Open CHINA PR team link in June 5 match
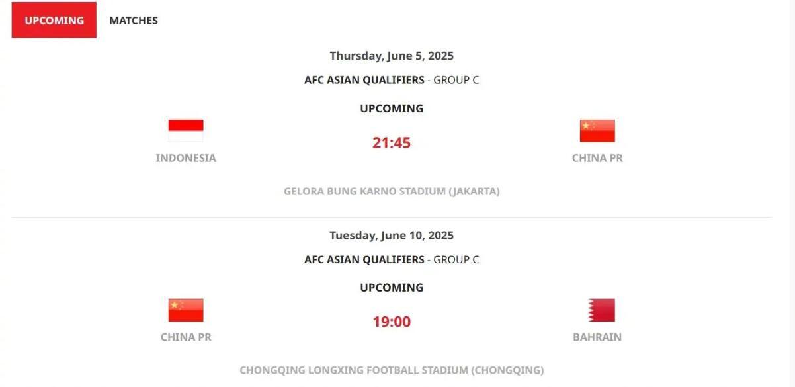Viewport: 795px width, 387px height. point(597,158)
